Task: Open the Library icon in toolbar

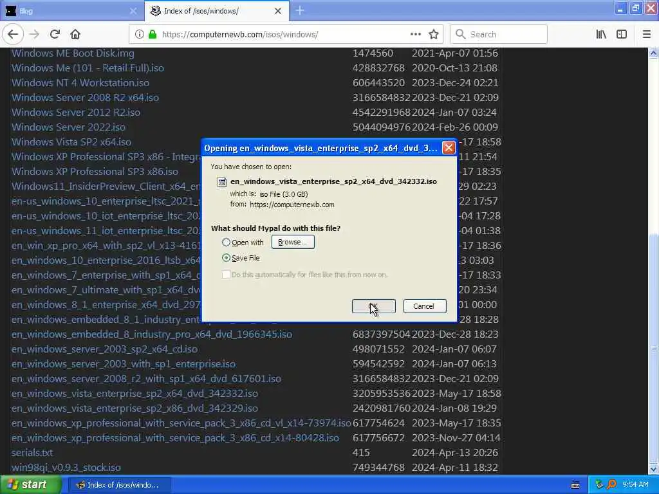Action: (x=601, y=35)
